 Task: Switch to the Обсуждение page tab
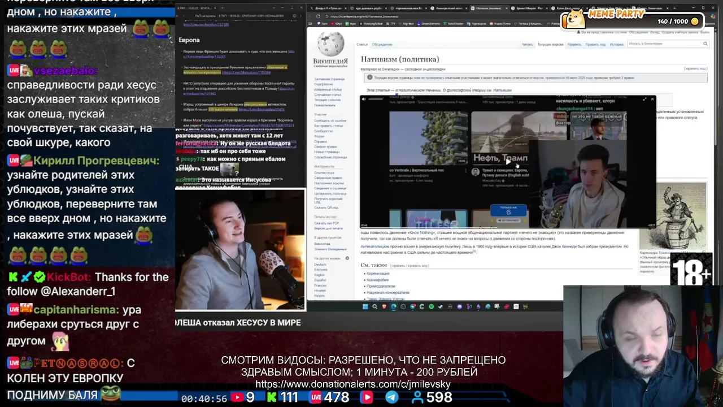click(382, 44)
